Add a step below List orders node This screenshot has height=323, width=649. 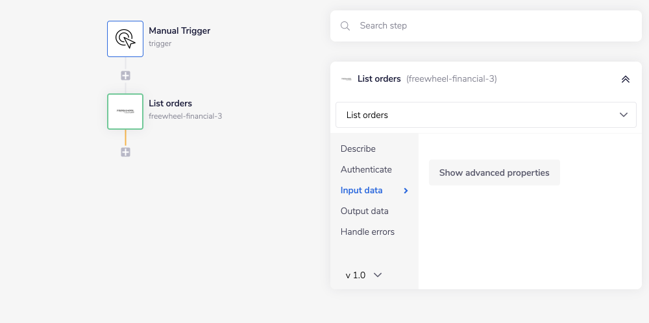[x=125, y=152]
